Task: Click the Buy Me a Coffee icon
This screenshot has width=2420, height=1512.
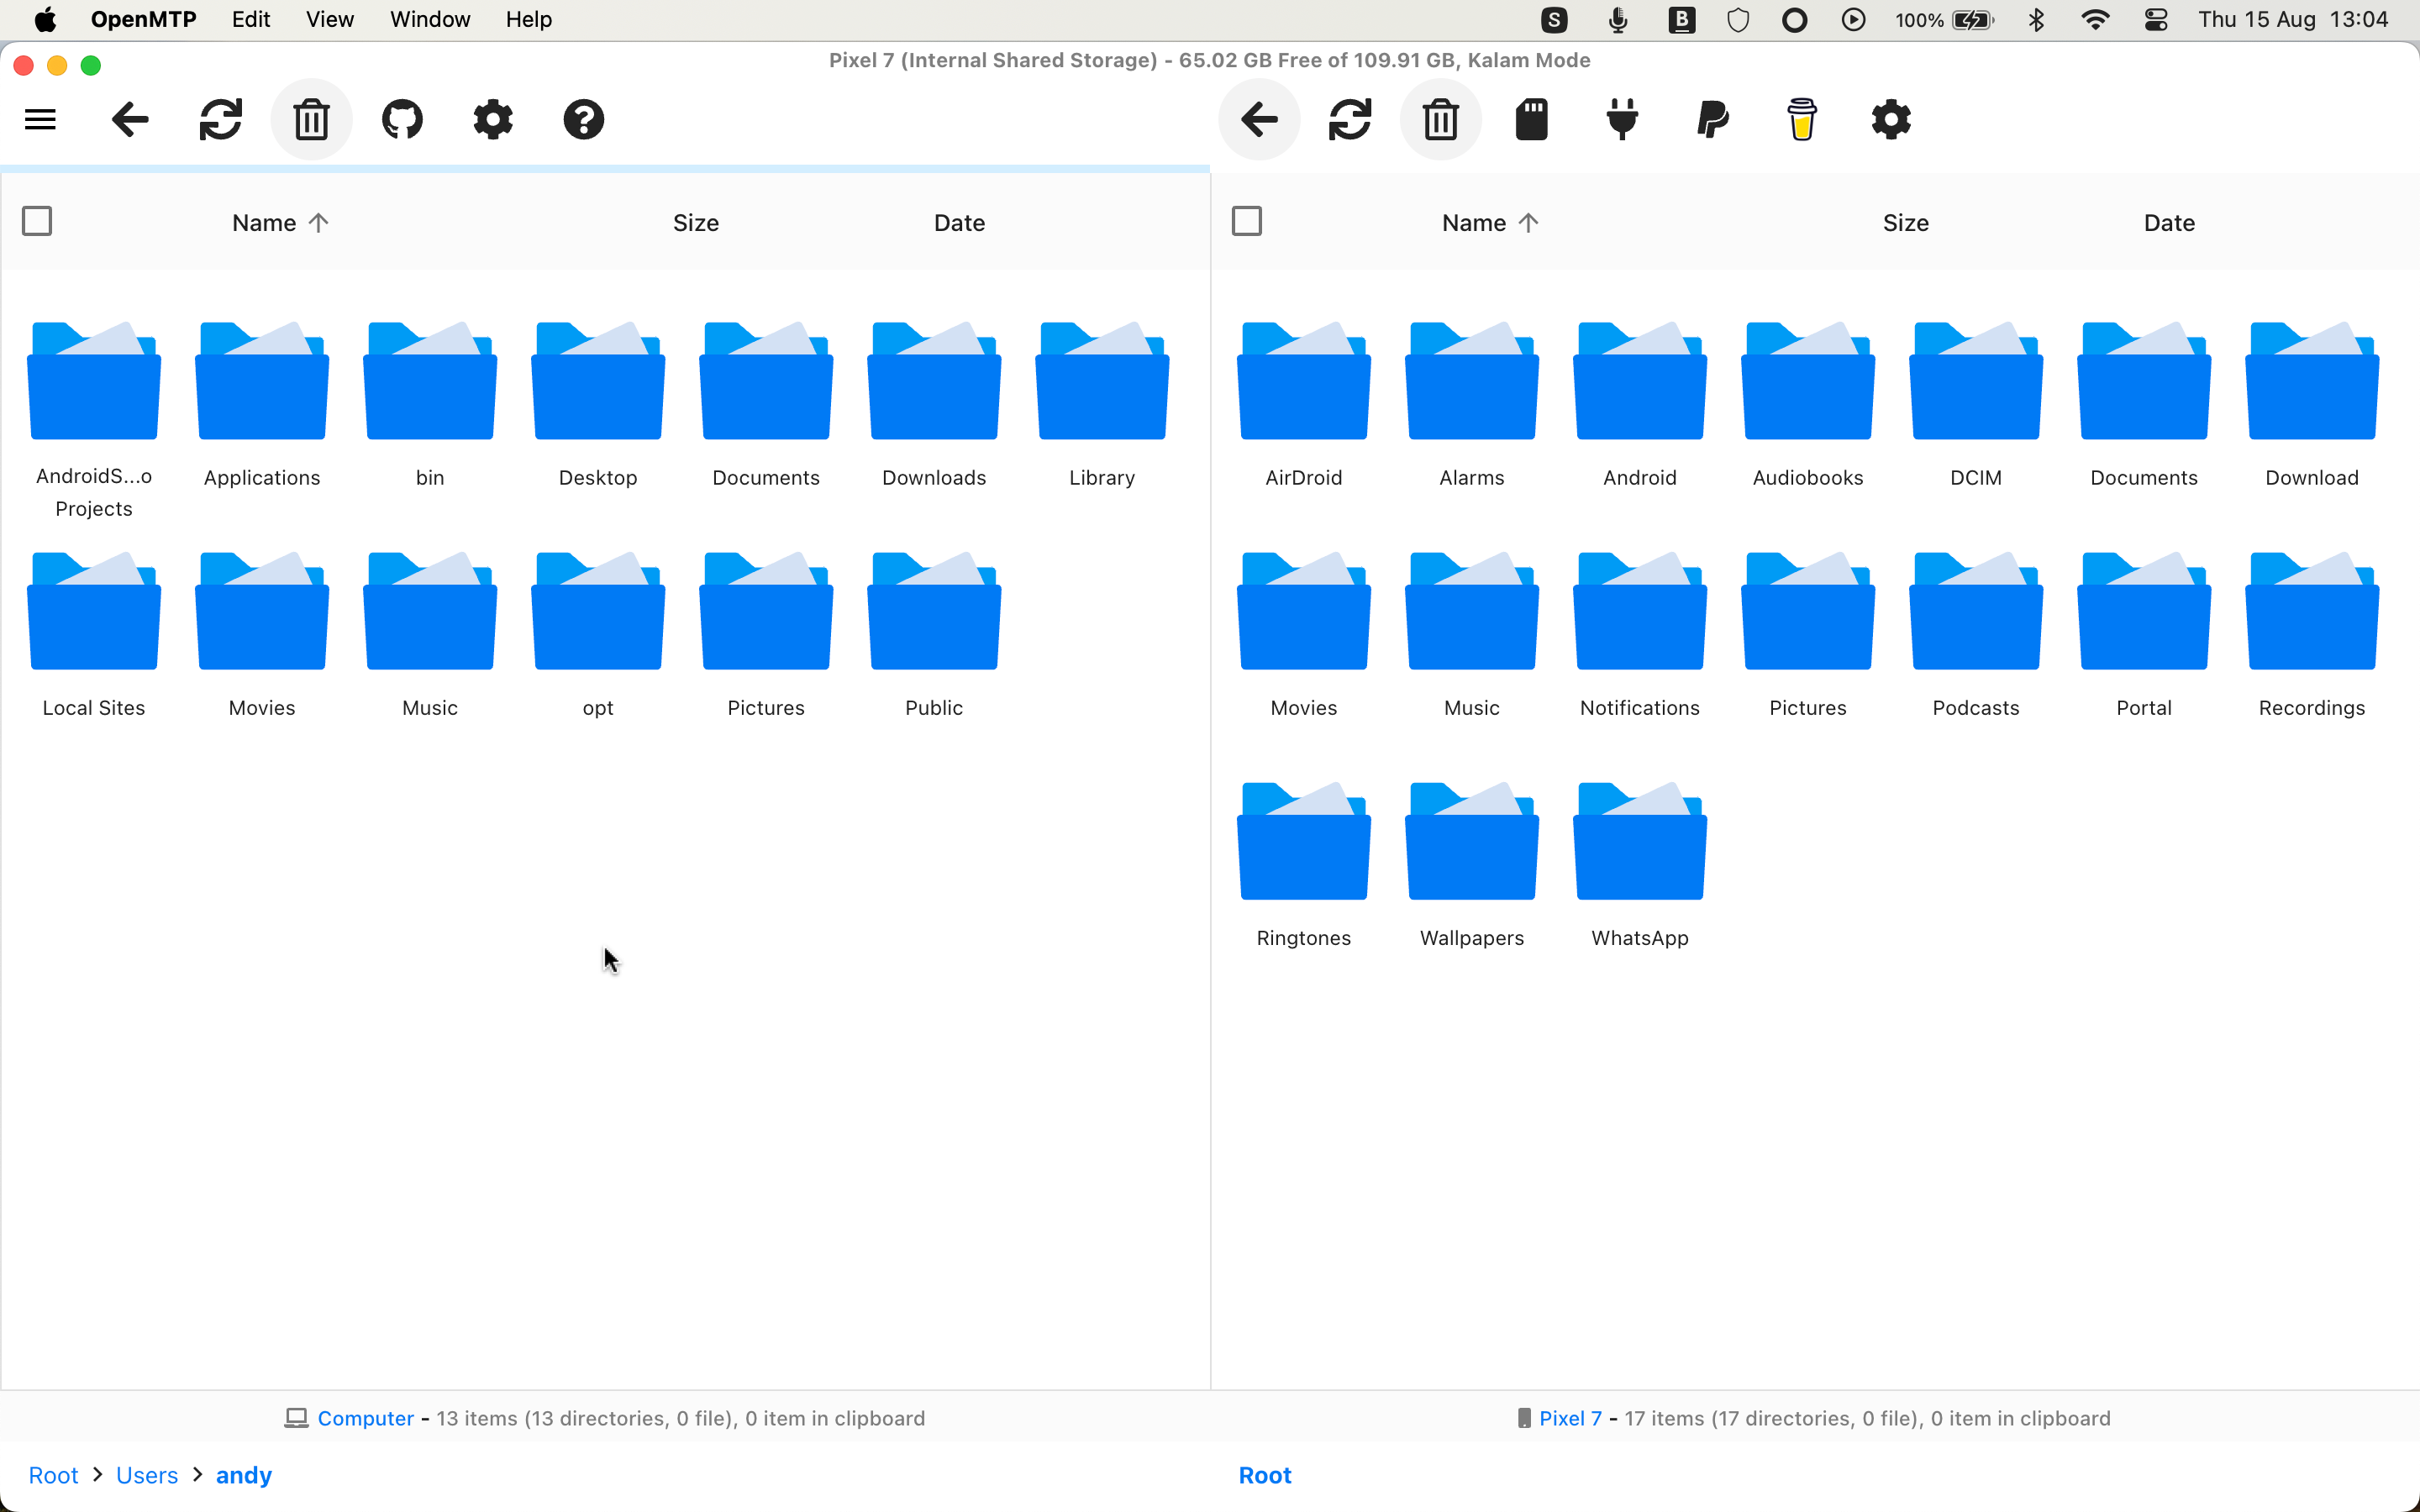Action: coord(1802,118)
